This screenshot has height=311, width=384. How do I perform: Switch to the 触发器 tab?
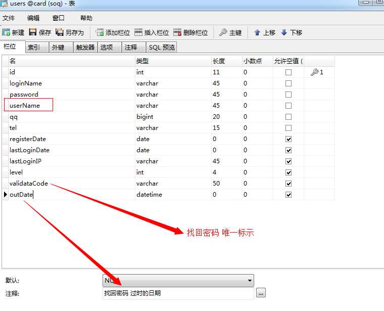click(x=85, y=47)
